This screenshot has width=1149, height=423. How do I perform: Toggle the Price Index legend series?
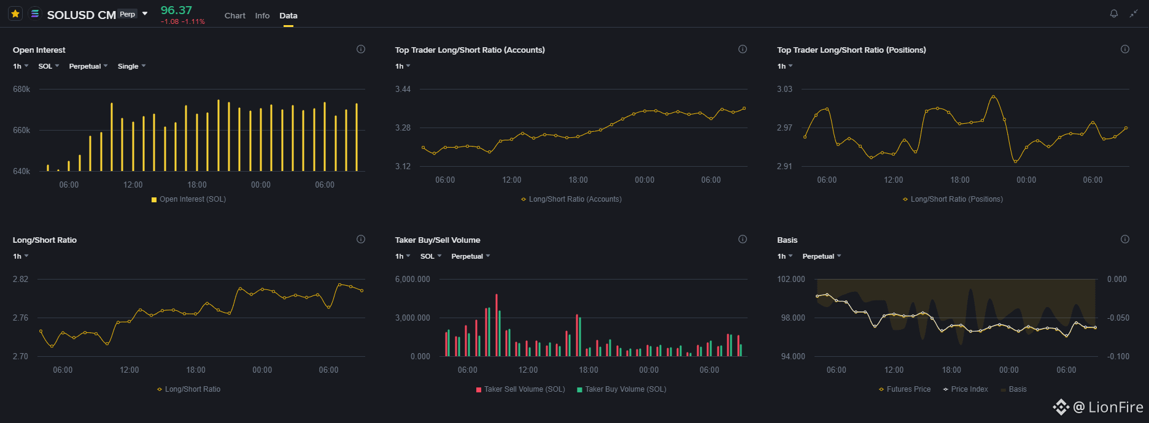tap(965, 389)
